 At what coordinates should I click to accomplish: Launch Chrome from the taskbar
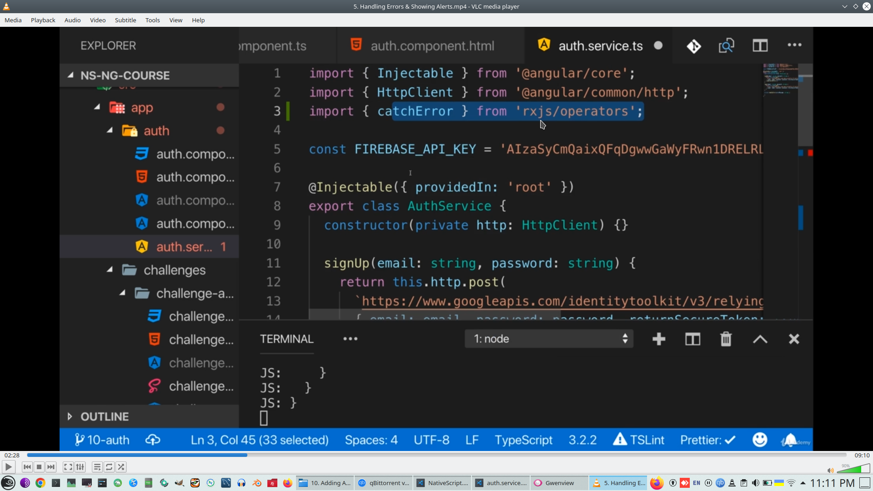(x=40, y=483)
